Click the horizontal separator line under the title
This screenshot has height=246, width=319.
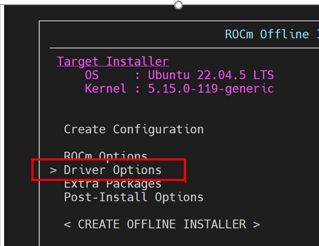pos(184,48)
